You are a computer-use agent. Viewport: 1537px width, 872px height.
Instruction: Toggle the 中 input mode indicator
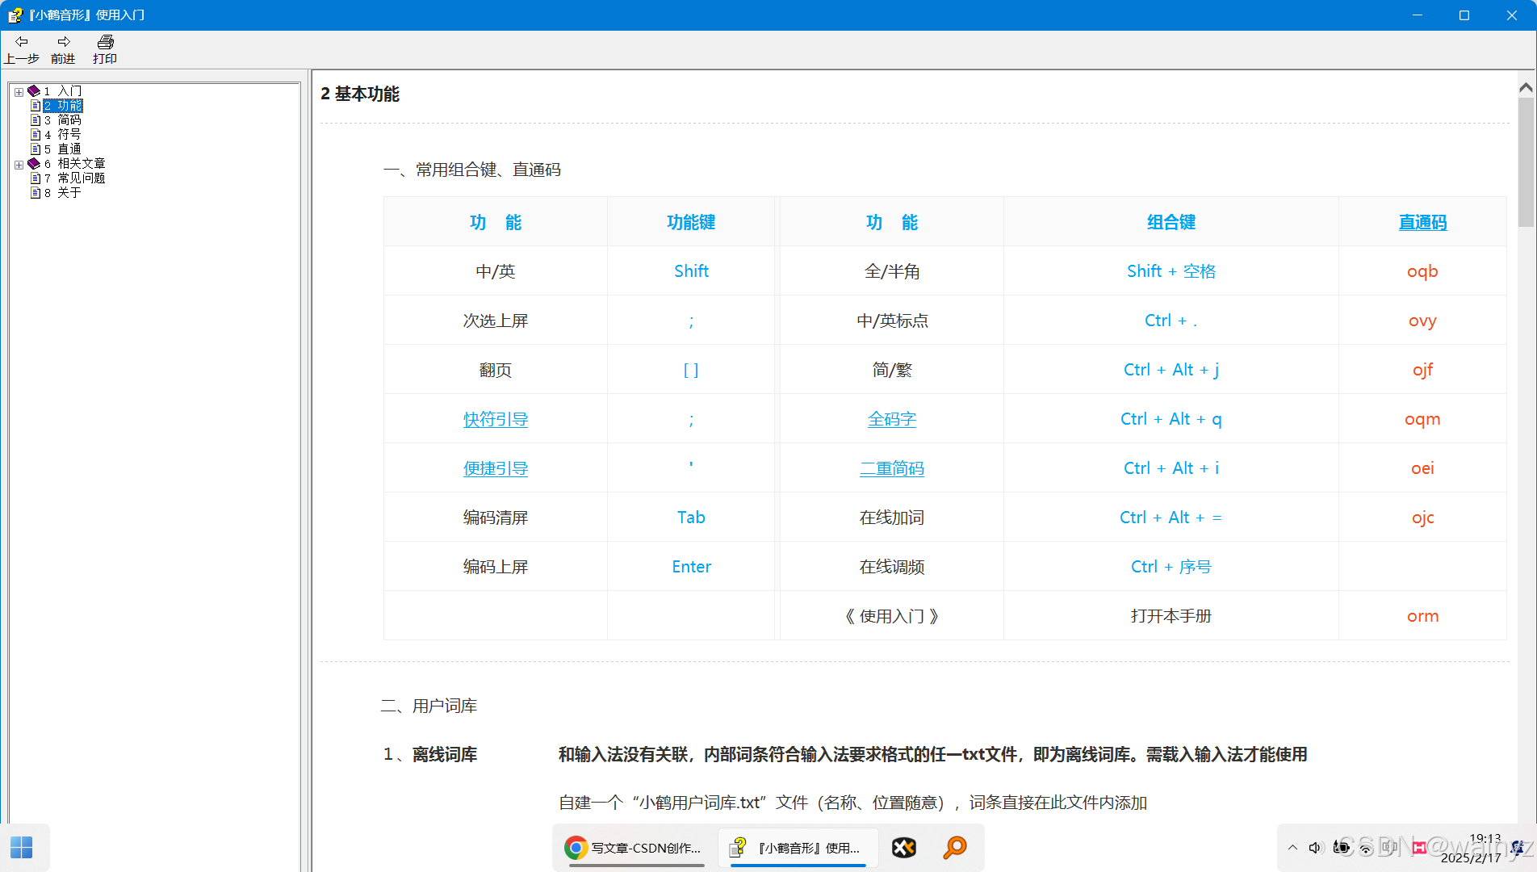point(1389,848)
